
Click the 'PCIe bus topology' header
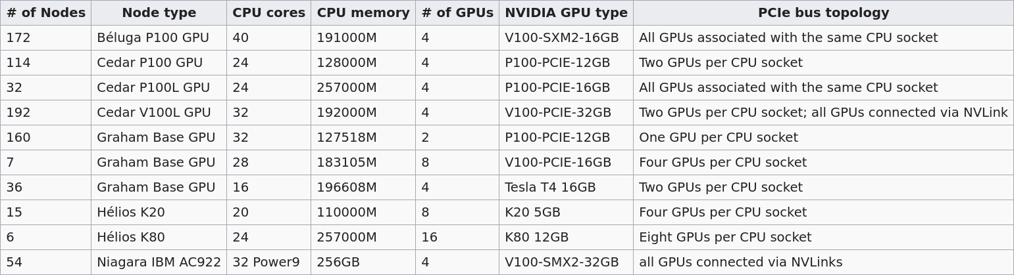tap(824, 13)
